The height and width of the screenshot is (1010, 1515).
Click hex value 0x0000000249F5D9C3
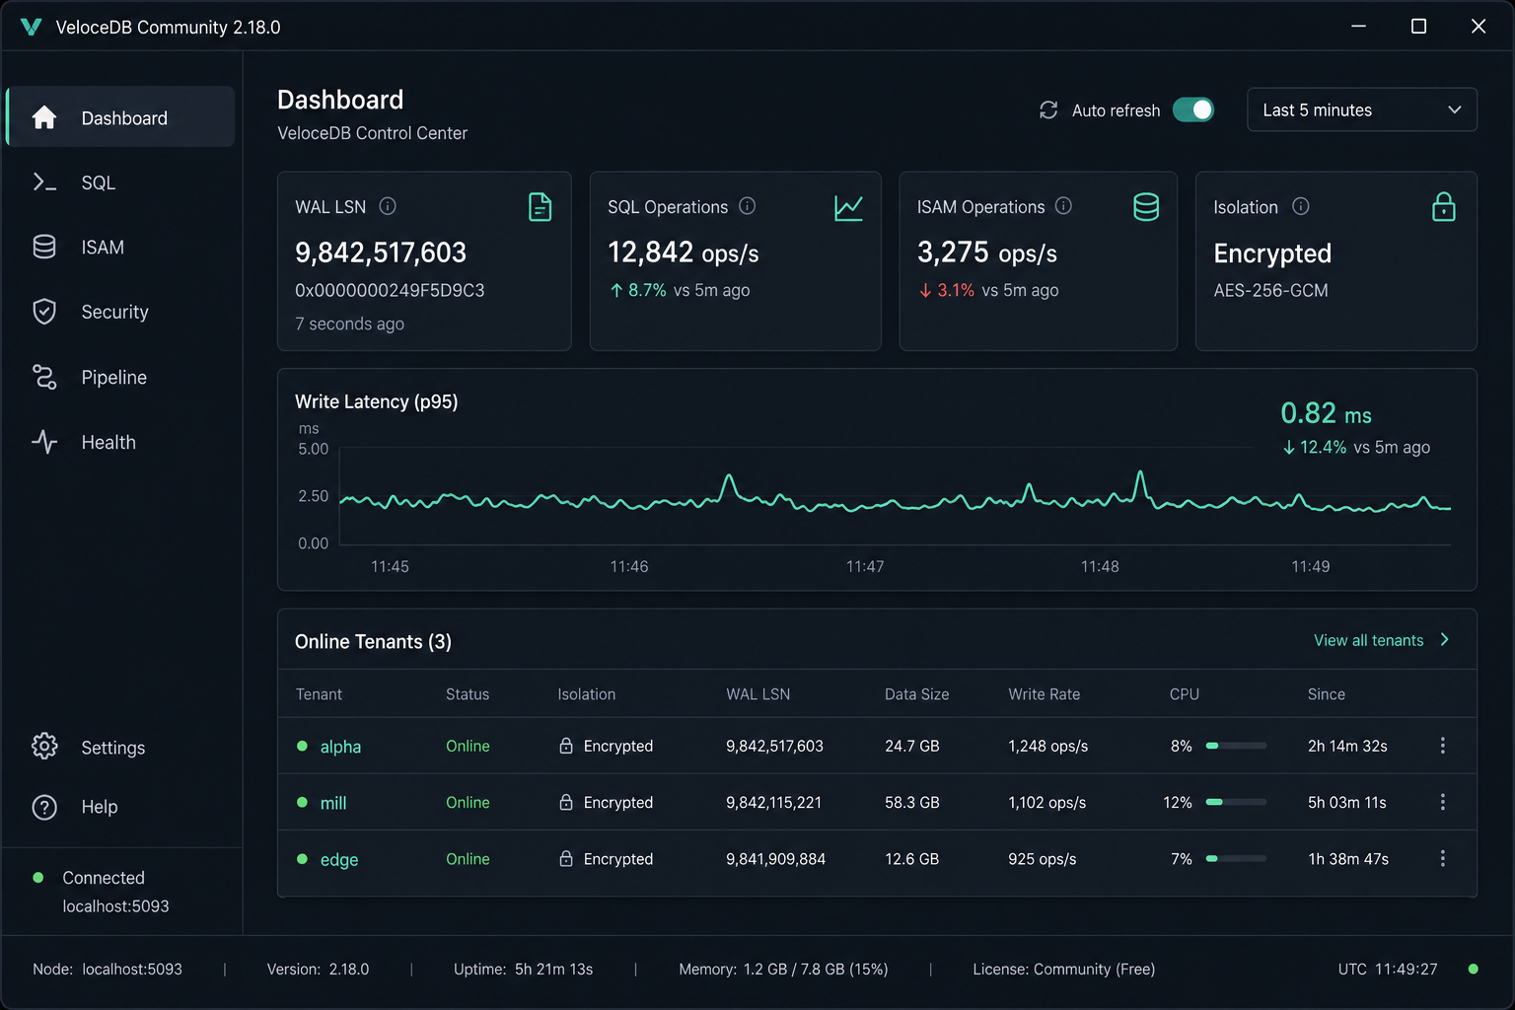390,290
